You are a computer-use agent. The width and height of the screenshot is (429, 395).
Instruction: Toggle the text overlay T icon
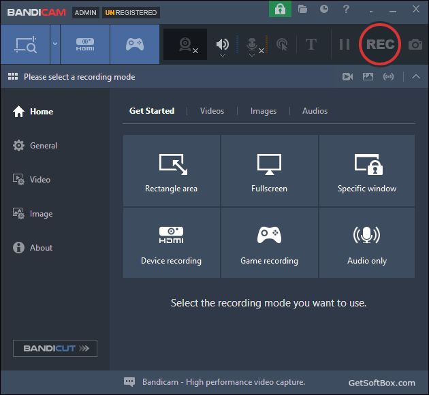[311, 44]
